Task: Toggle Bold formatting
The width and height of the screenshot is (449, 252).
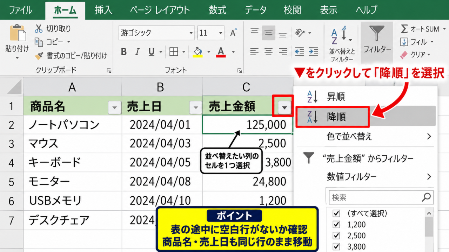Action: [x=123, y=52]
